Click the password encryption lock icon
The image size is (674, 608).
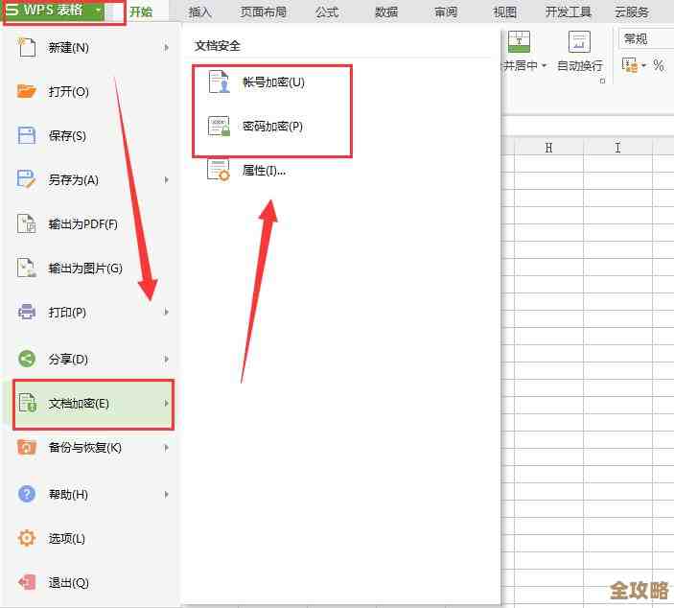click(219, 126)
